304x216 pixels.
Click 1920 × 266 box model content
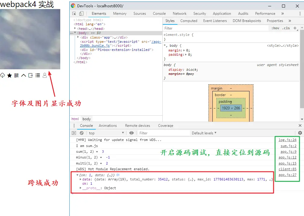click(x=231, y=108)
